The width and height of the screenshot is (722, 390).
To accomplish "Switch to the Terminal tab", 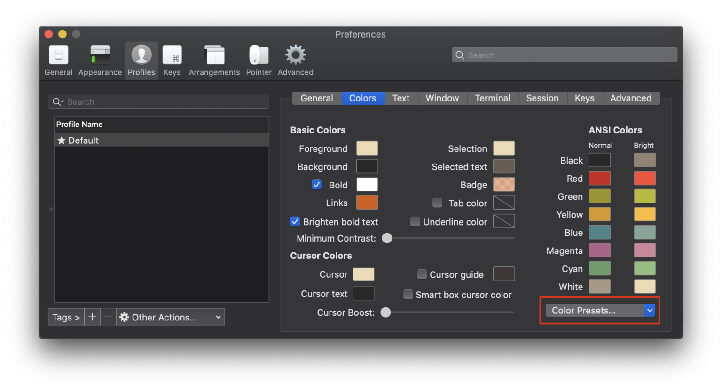I will (x=493, y=98).
